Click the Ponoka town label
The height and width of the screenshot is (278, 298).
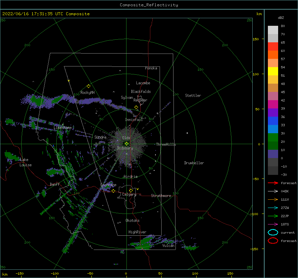151,68
